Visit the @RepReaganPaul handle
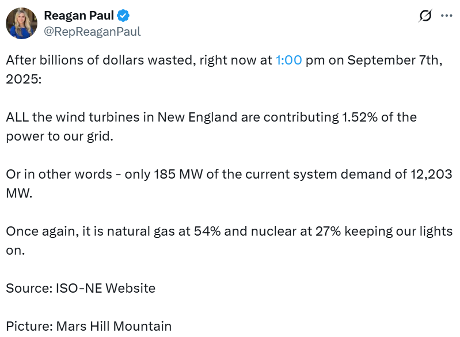The width and height of the screenshot is (460, 337). 92,32
